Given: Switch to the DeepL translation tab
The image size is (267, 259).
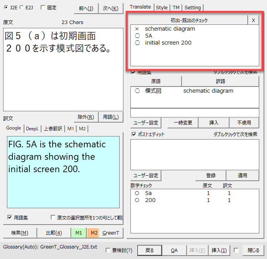Looking at the screenshot, I should (32, 128).
